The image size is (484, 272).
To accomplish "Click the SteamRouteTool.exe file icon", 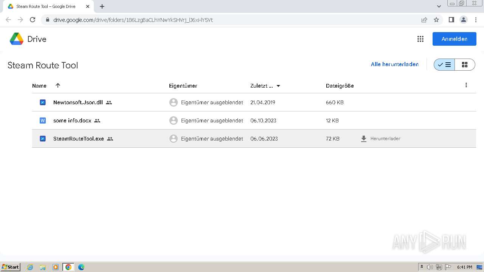I will [x=43, y=139].
